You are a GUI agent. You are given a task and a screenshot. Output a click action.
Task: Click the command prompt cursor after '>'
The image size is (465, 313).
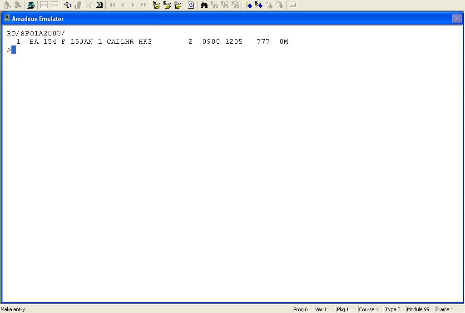(x=14, y=50)
